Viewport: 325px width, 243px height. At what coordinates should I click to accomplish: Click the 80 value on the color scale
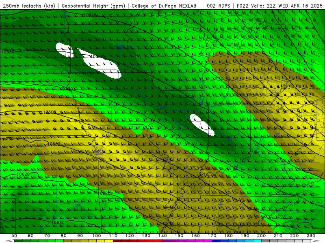pos(64,236)
